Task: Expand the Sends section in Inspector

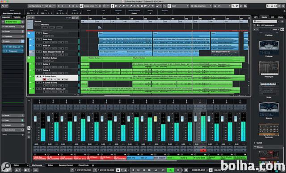Action: (x=13, y=115)
